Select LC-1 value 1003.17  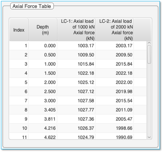click(x=76, y=46)
